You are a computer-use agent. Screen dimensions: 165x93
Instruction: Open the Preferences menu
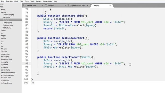(47, 1)
